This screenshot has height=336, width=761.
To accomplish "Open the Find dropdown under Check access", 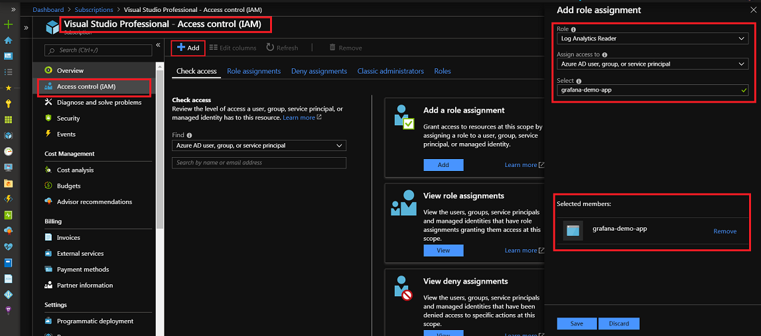I will click(259, 145).
